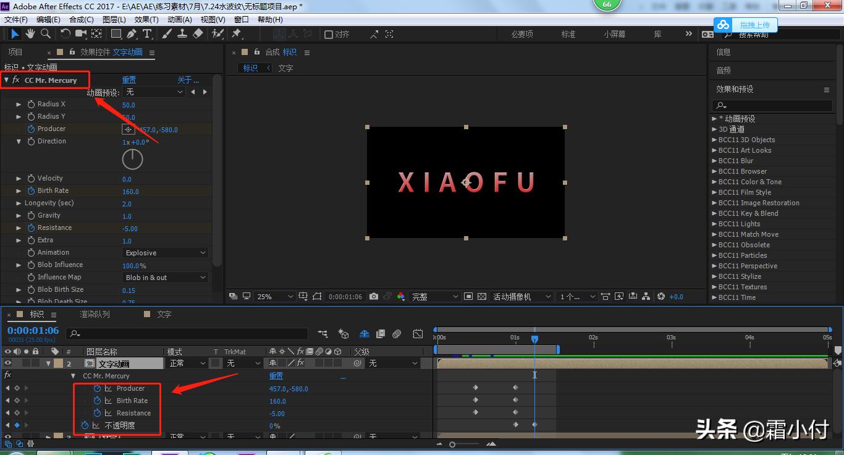844x455 pixels.
Task: Select the Rotation tool
Action: (65, 34)
